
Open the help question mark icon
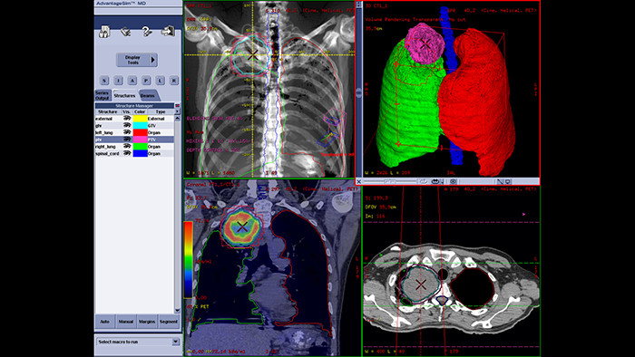[147, 32]
